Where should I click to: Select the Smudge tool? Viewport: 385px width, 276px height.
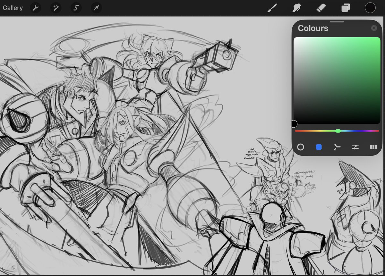pyautogui.click(x=297, y=8)
